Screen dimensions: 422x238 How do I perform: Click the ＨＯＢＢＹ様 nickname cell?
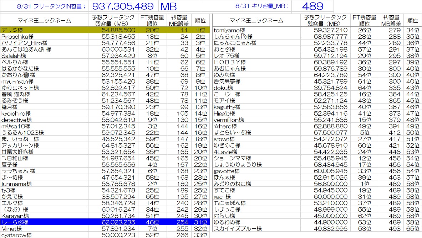pyautogui.click(x=256, y=62)
